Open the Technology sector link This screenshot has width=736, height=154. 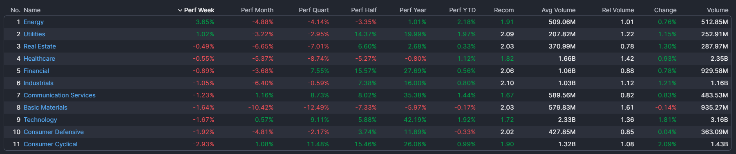tap(40, 120)
